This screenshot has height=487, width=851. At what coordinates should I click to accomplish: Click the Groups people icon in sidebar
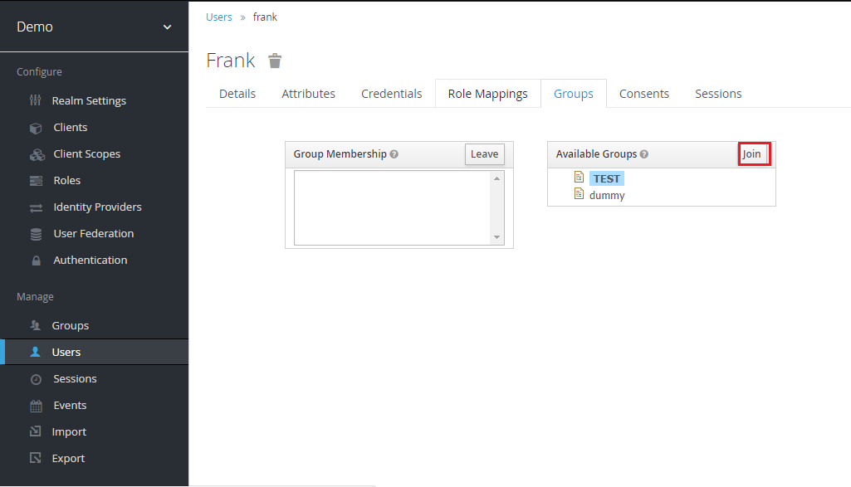pos(35,325)
